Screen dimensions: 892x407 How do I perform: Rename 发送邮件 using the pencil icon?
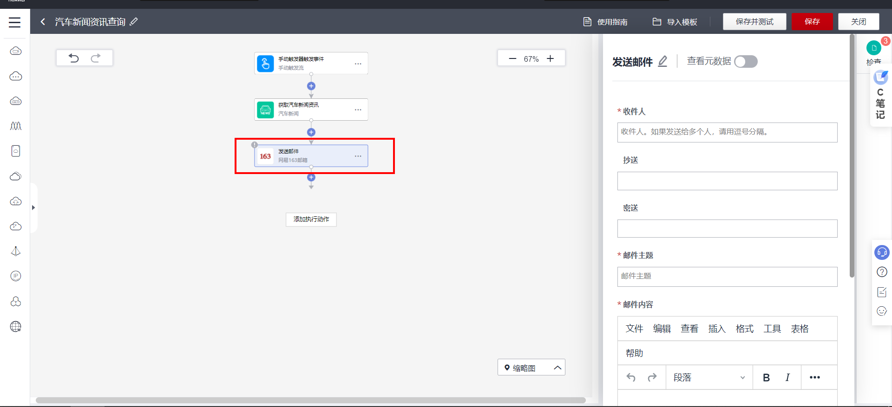(663, 61)
